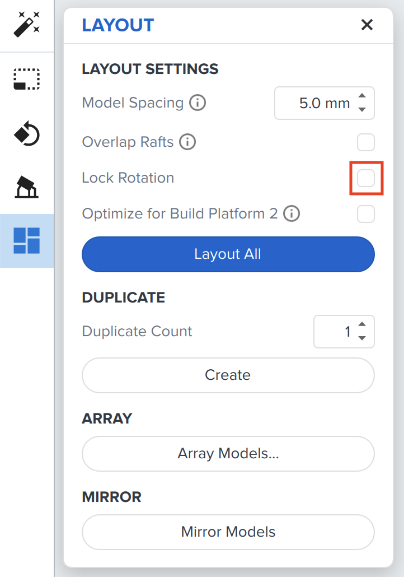404x577 pixels.
Task: Toggle the Lock Rotation checkbox
Action: tap(366, 178)
